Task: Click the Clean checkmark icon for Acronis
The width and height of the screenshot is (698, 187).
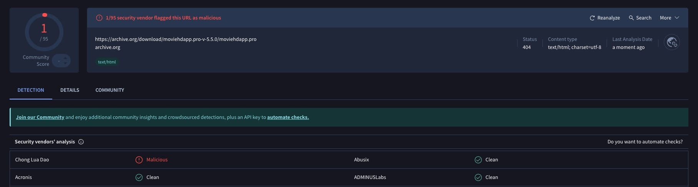Action: point(139,177)
